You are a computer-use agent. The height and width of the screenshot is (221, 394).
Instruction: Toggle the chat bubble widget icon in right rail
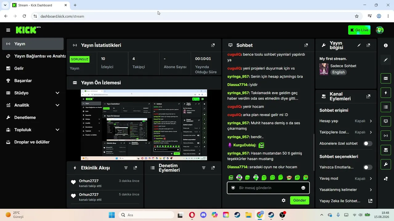click(386, 121)
